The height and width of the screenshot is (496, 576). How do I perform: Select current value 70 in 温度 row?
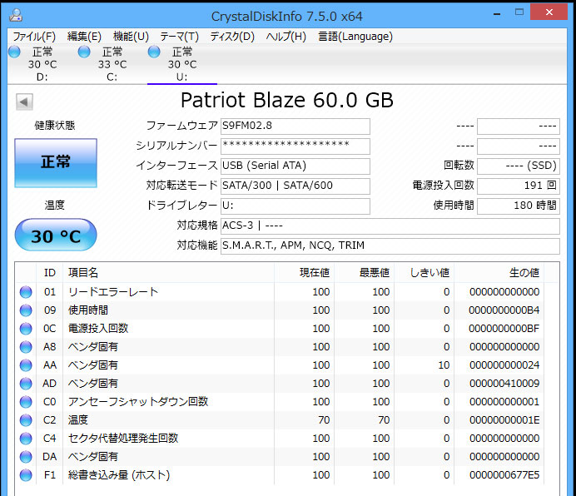(x=324, y=420)
